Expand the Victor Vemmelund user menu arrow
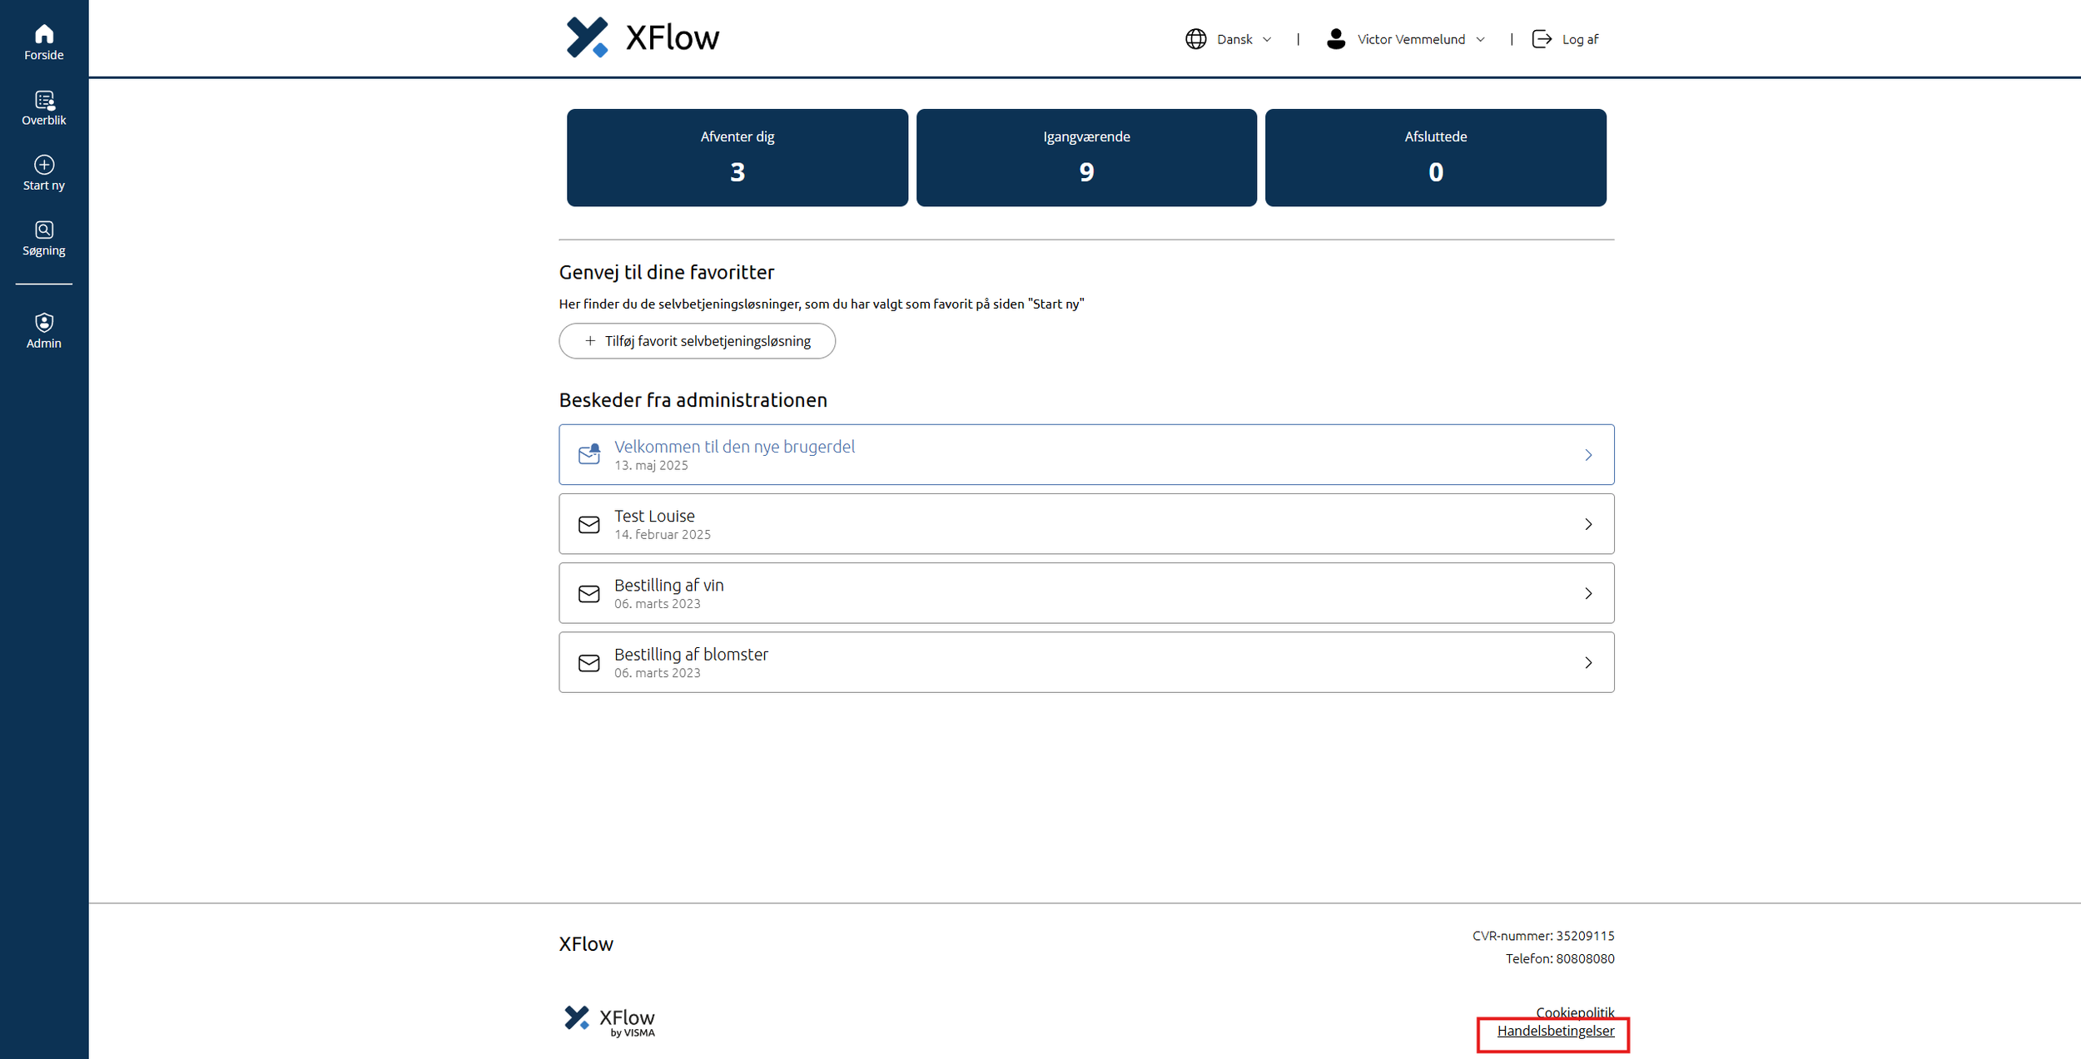Screen dimensions: 2081x1059 coord(1480,39)
